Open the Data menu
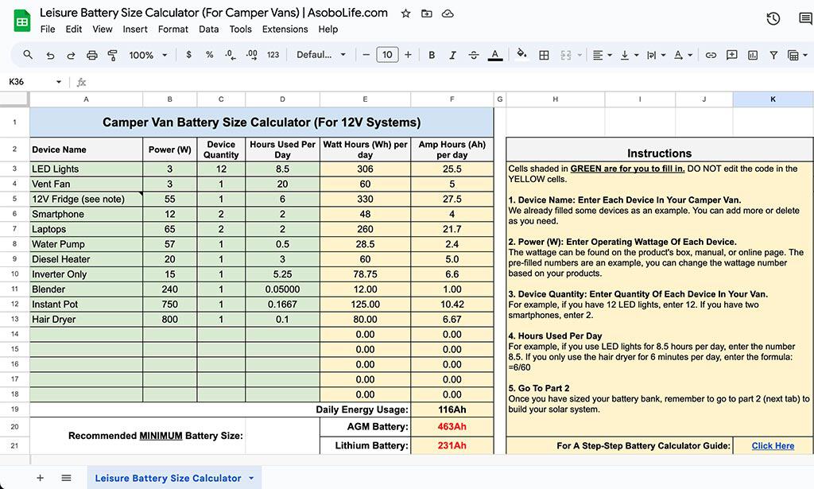Screen dimensions: 814x489 (x=209, y=29)
